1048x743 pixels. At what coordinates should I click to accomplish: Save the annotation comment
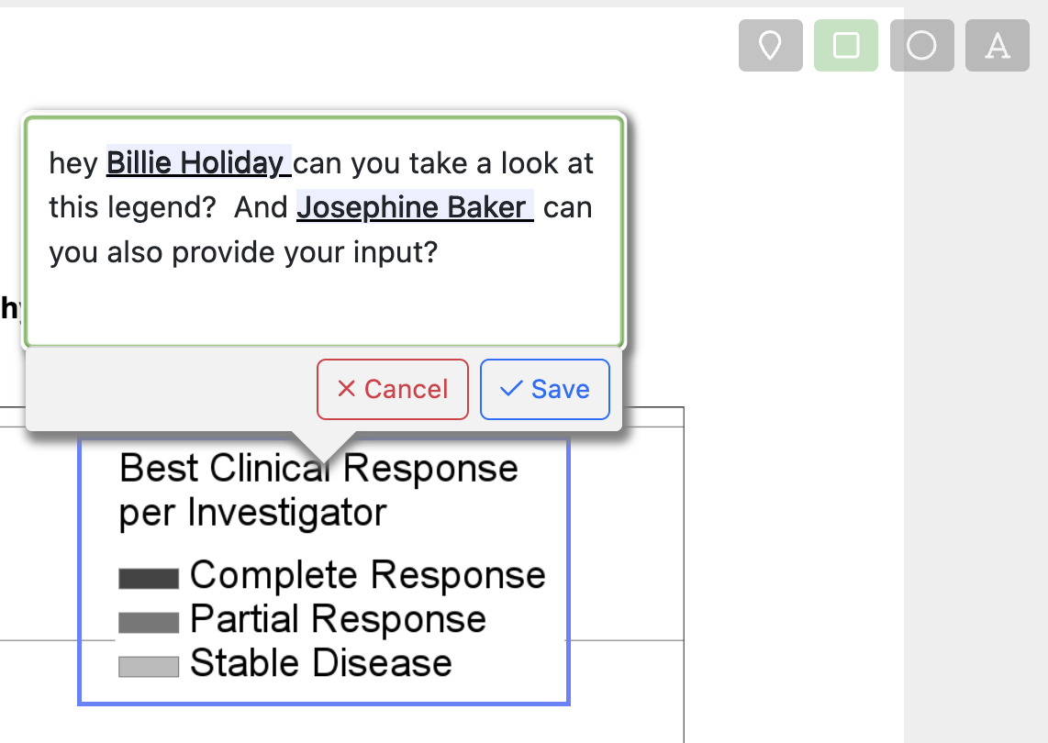[545, 389]
